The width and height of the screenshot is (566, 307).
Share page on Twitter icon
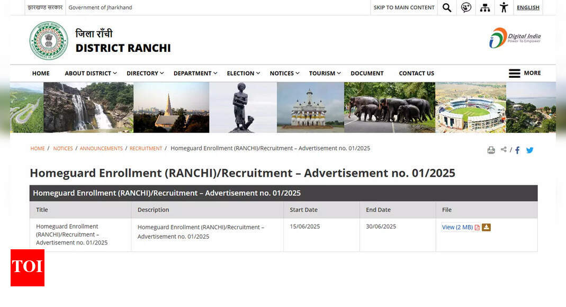(529, 150)
